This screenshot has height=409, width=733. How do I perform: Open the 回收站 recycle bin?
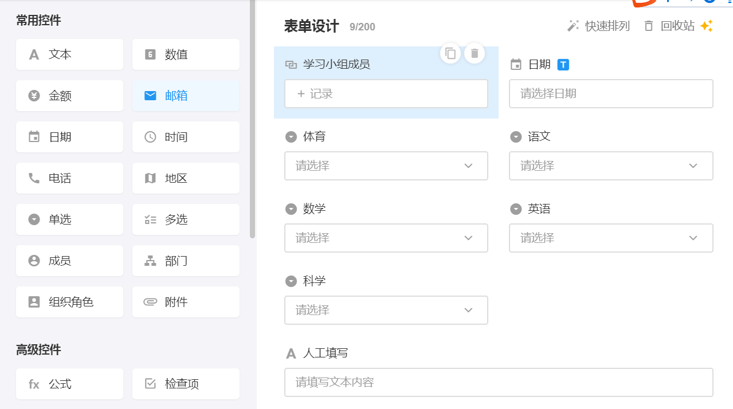pyautogui.click(x=670, y=26)
